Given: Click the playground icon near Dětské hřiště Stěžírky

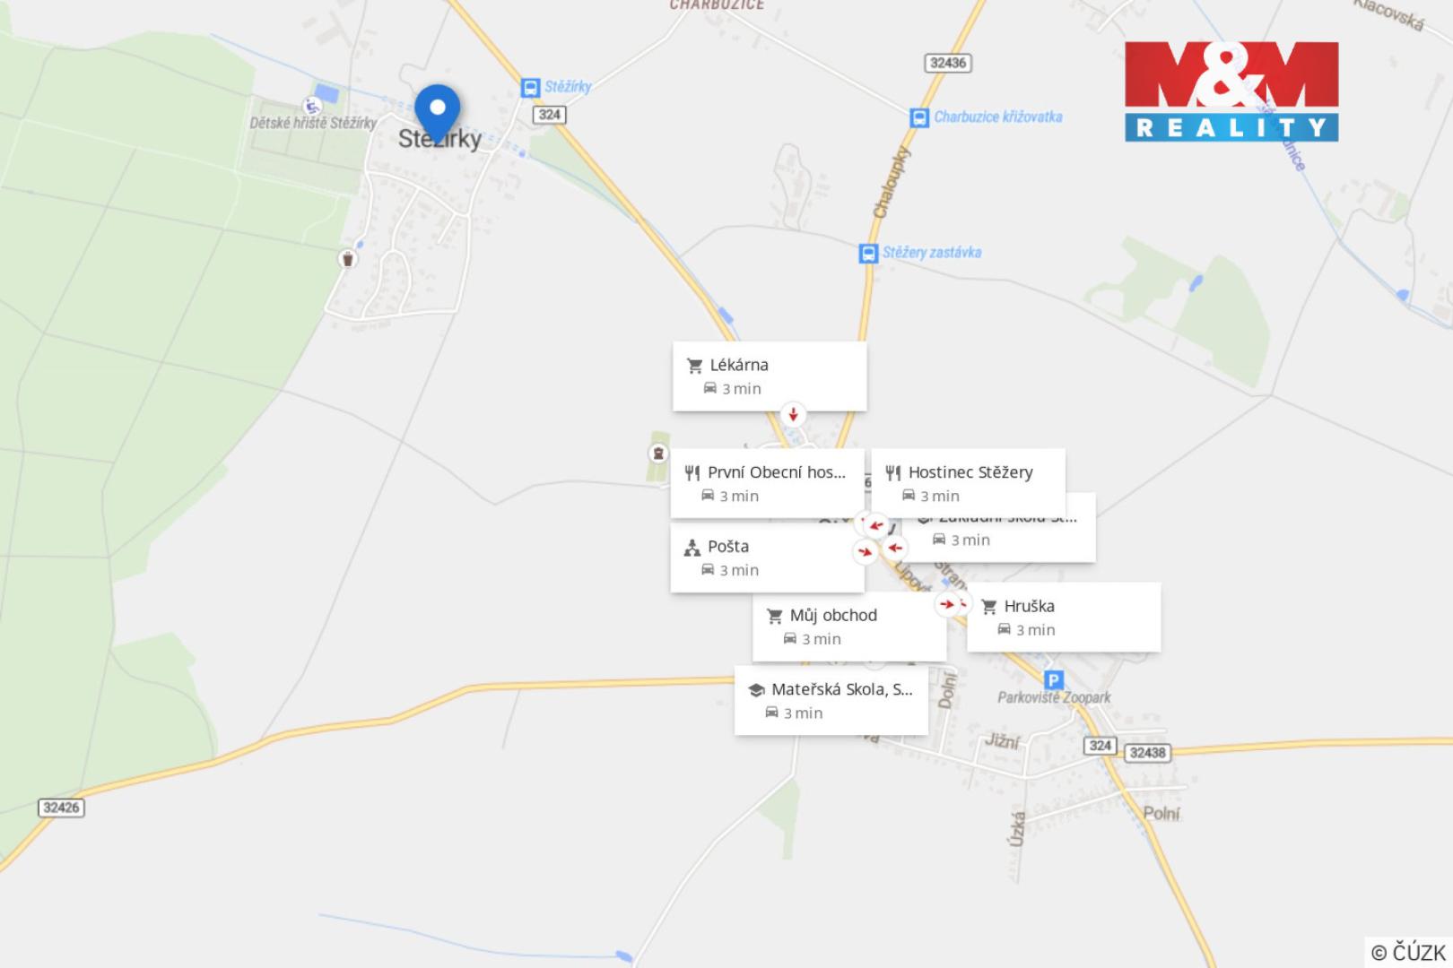Looking at the screenshot, I should (311, 106).
